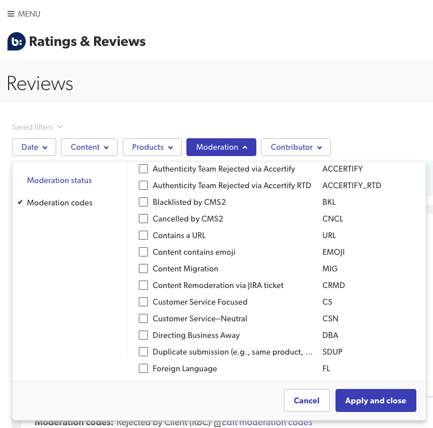Click the Apply and close button
Screen dimensions: 433x428
point(375,400)
